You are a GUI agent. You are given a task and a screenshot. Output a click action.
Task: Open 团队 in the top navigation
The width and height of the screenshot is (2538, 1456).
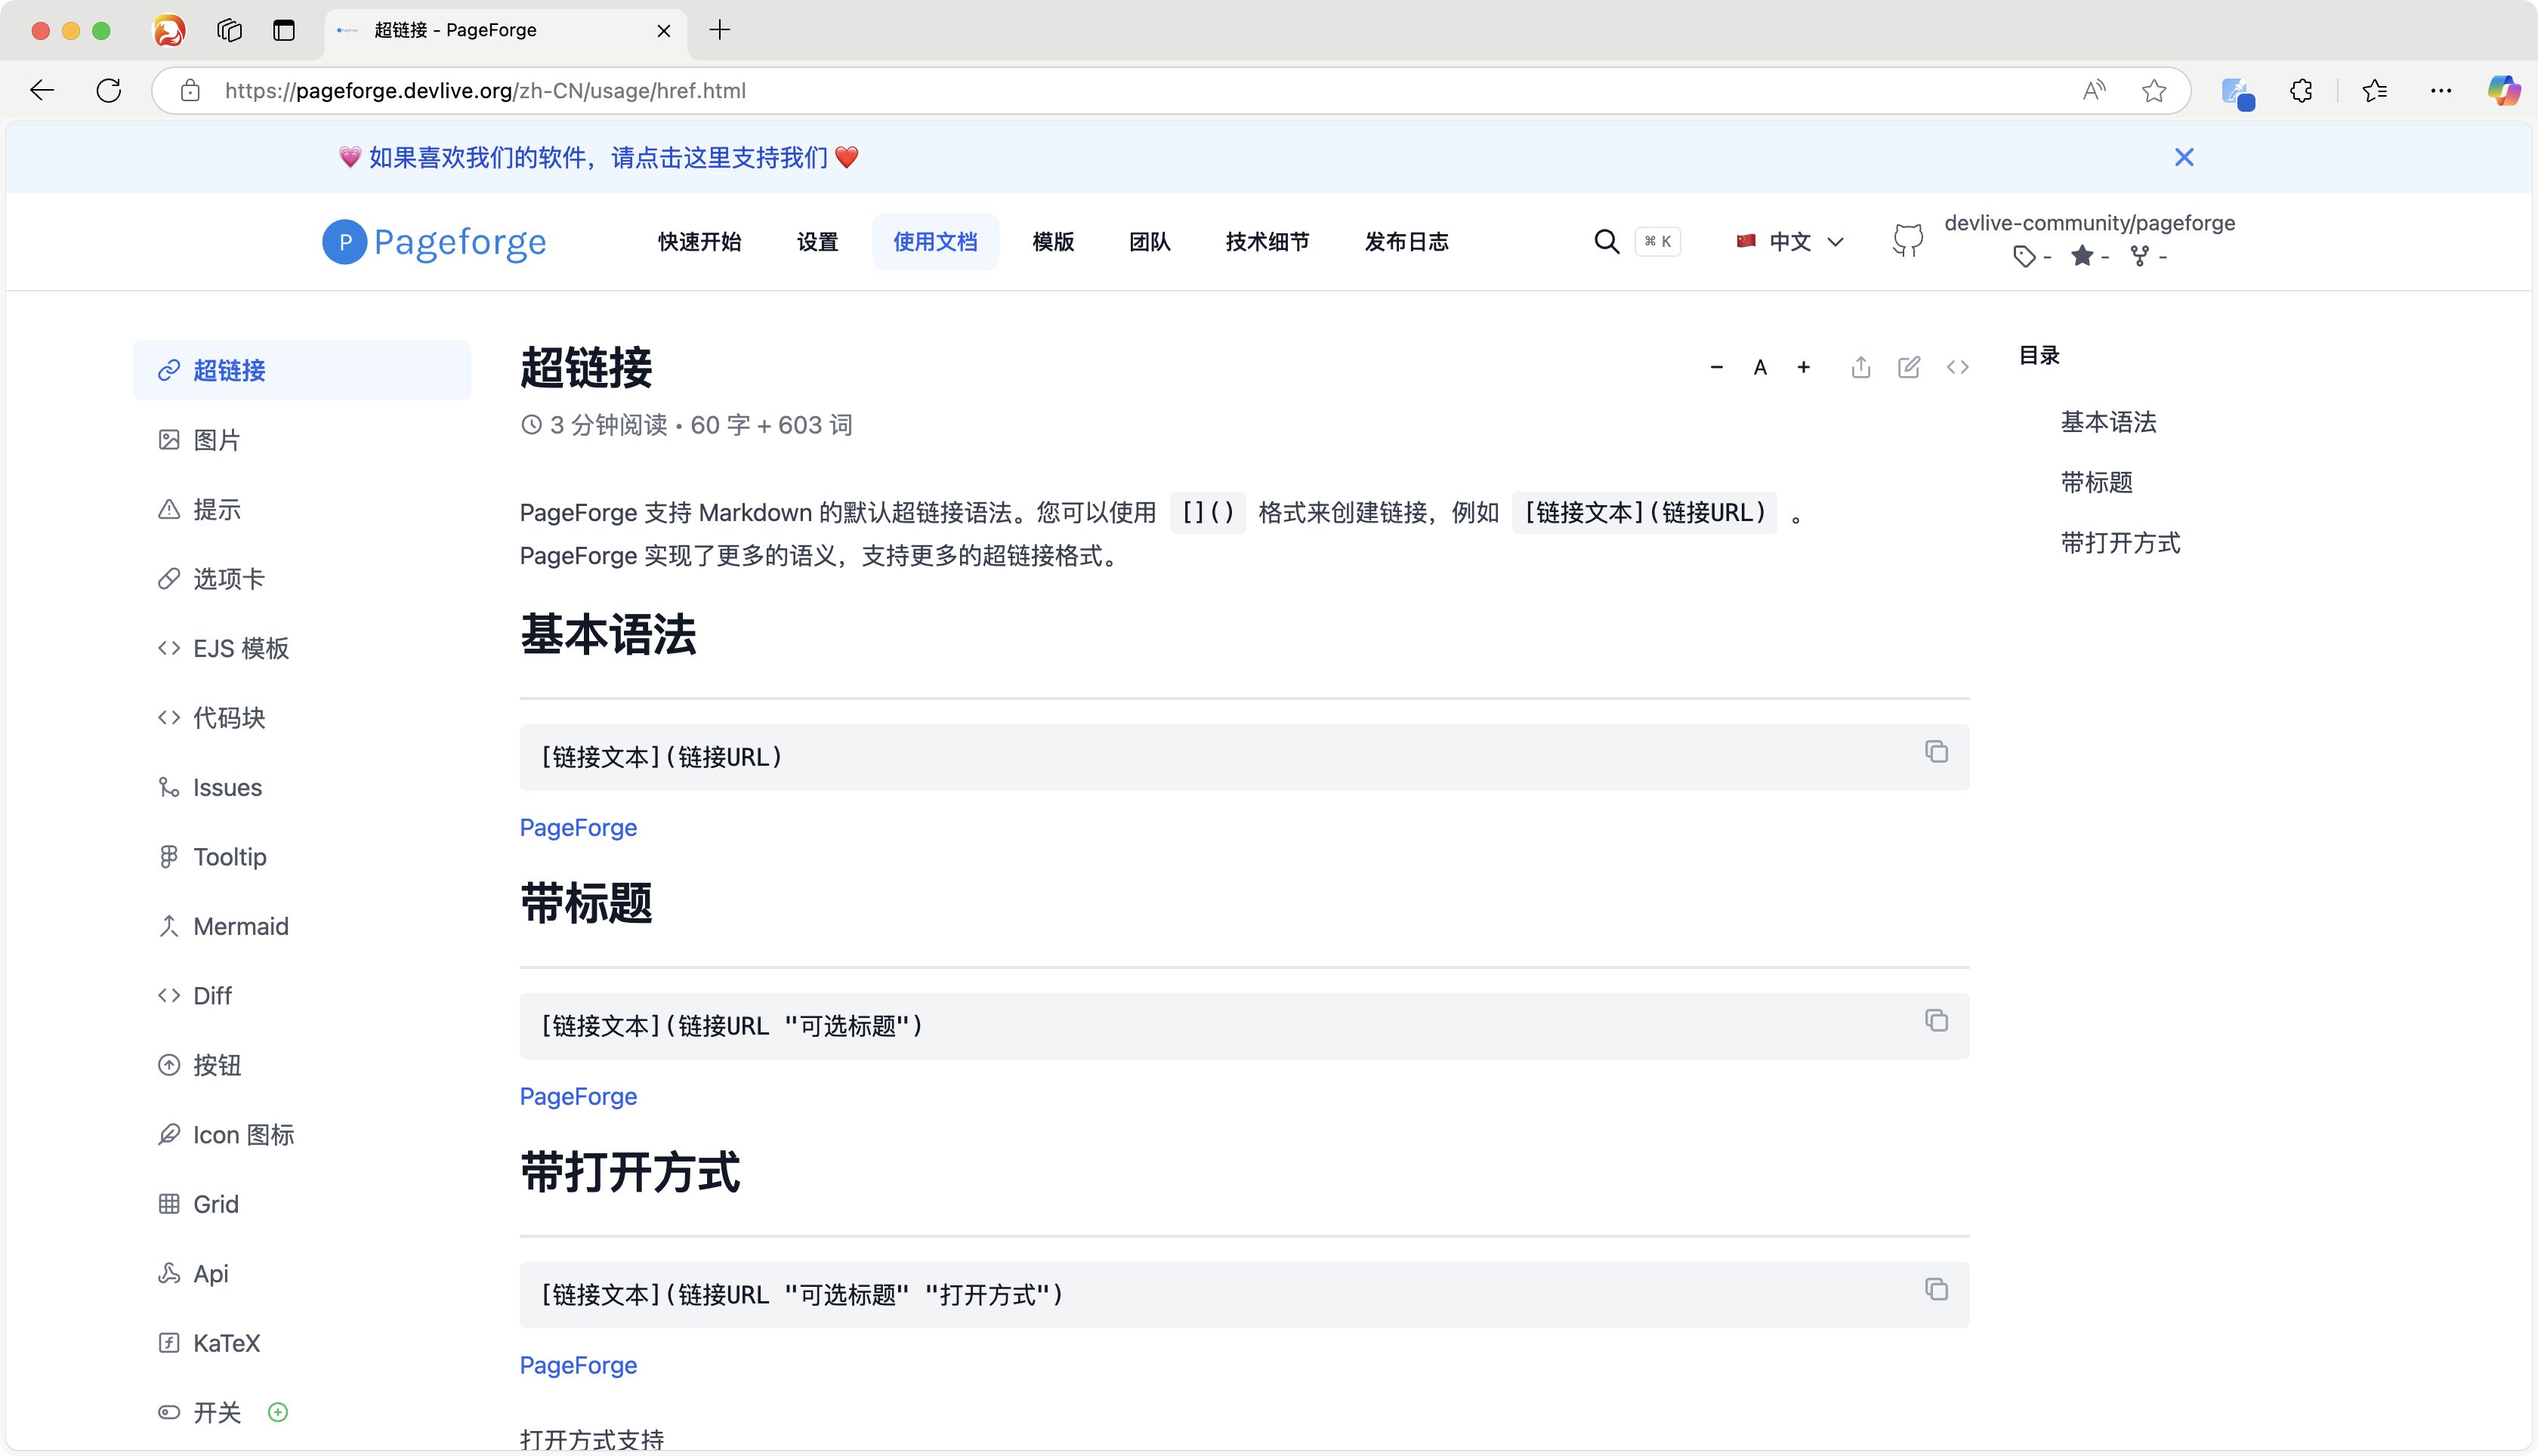pos(1149,242)
